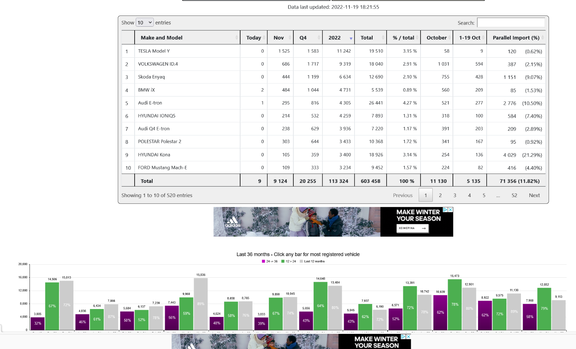Sort table by 1-19 Oct column

(470, 37)
